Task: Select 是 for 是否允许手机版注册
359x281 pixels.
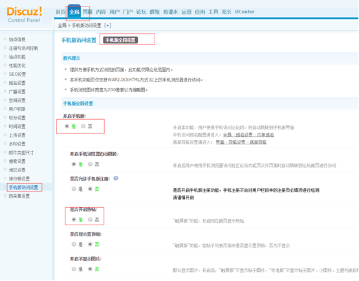Action: pyautogui.click(x=74, y=189)
